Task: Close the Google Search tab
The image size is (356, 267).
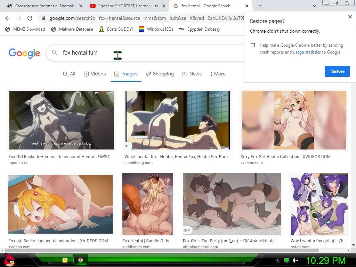Action: (x=247, y=6)
